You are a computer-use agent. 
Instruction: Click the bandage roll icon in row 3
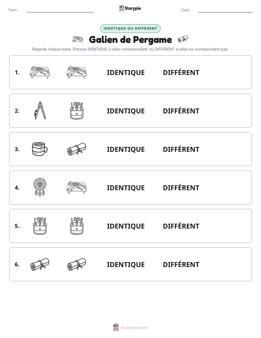click(x=40, y=149)
